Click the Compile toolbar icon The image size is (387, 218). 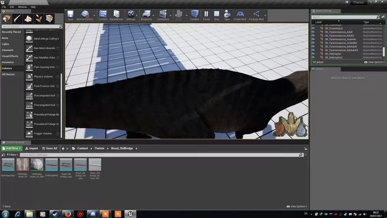point(195,15)
